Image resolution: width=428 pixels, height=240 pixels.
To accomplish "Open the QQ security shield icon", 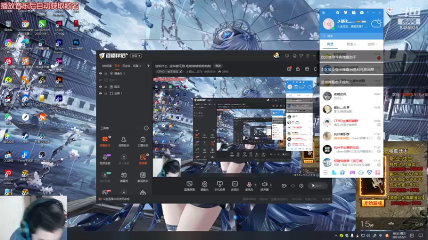I will click(369, 172).
